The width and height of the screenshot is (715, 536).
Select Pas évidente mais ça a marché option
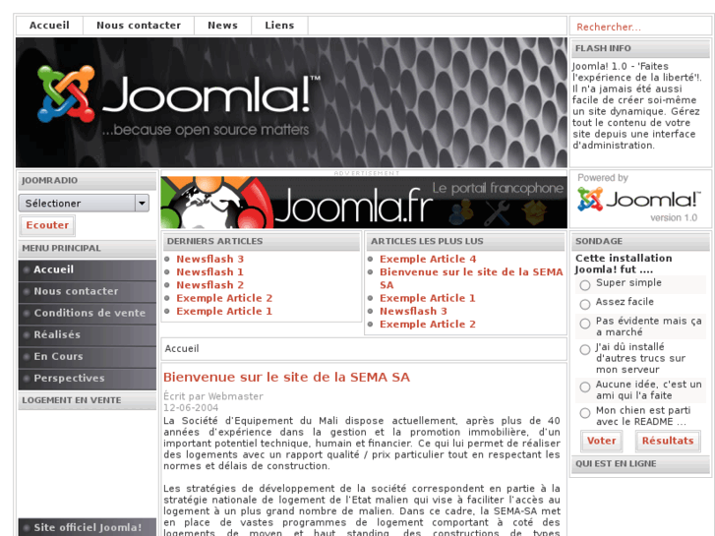coord(585,324)
